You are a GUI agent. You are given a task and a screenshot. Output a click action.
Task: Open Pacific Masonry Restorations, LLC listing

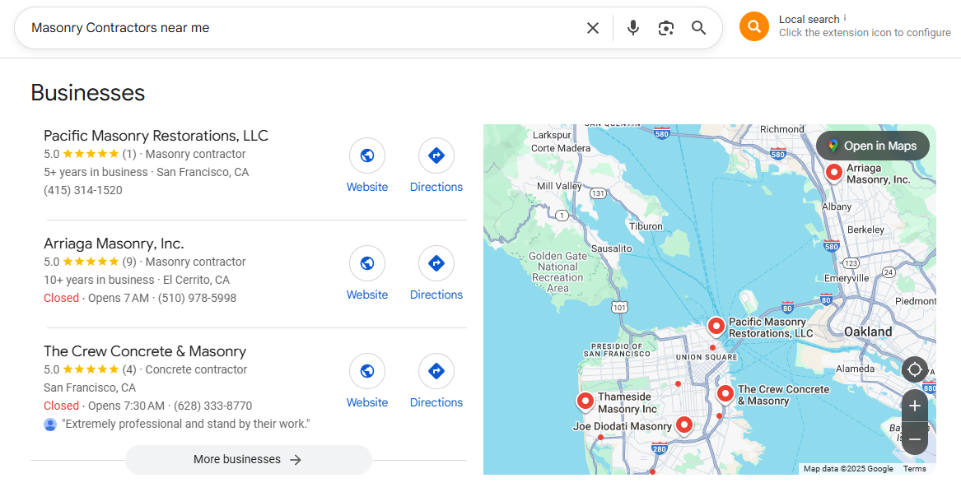(x=156, y=136)
